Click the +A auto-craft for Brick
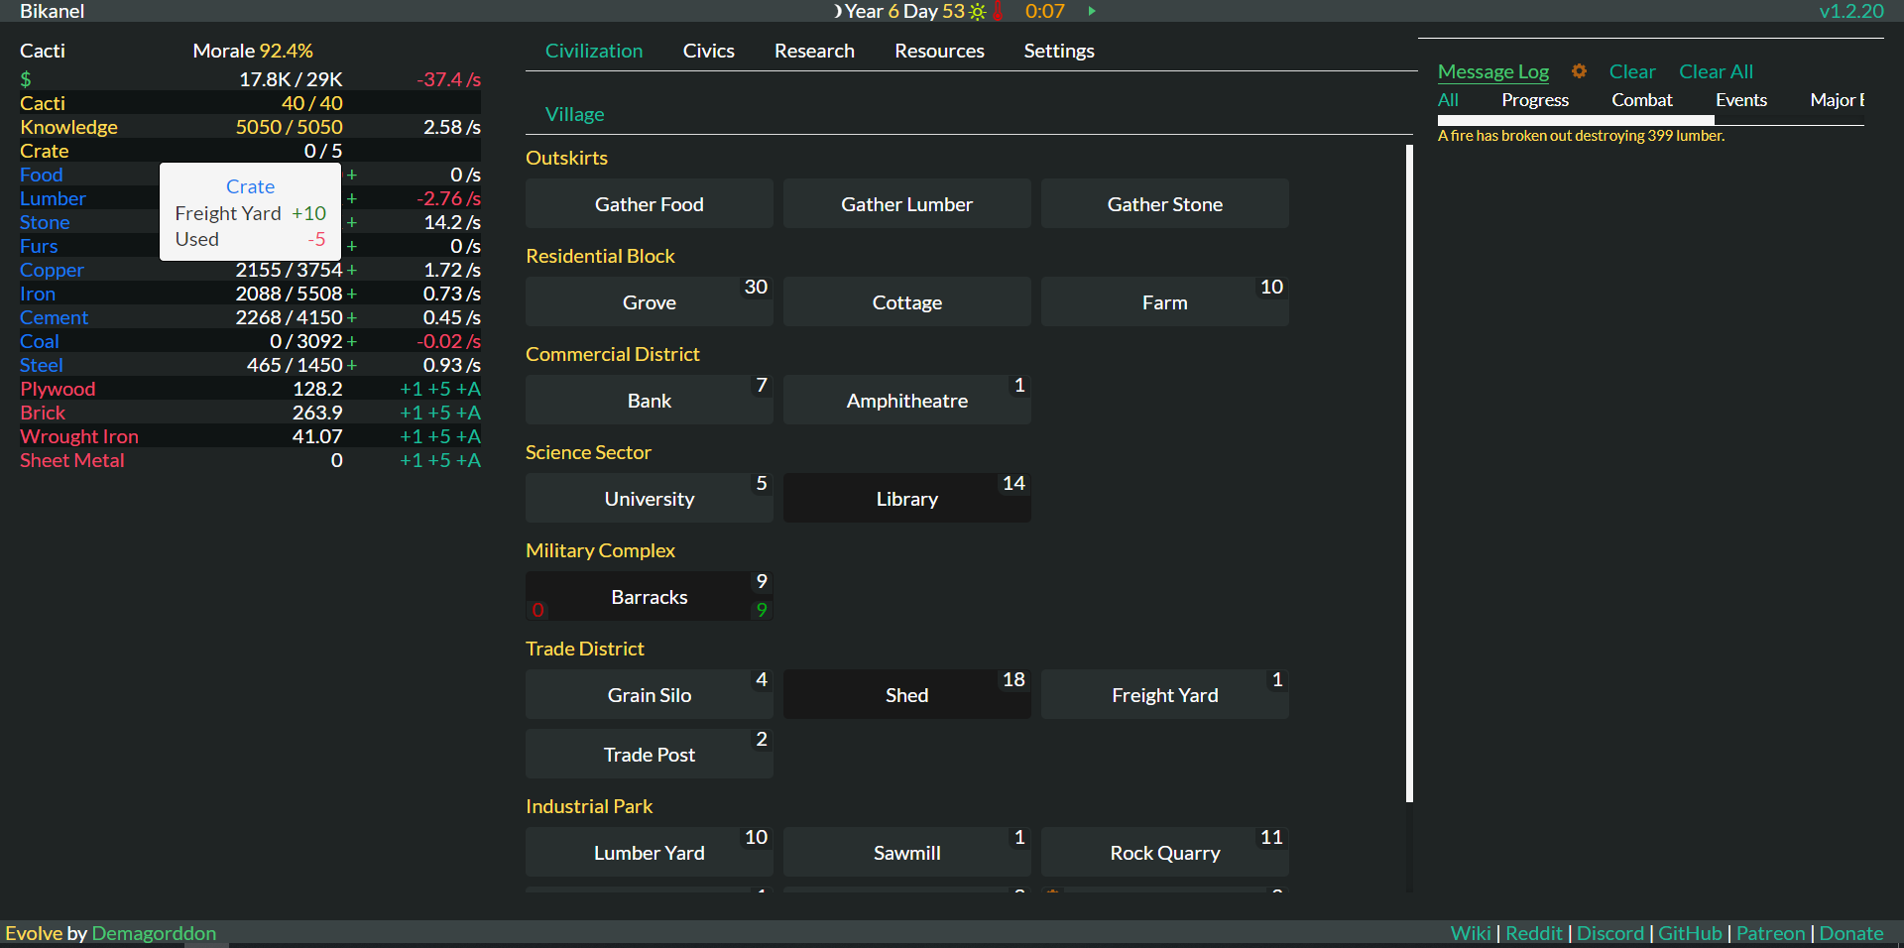The height and width of the screenshot is (948, 1904). tap(468, 413)
